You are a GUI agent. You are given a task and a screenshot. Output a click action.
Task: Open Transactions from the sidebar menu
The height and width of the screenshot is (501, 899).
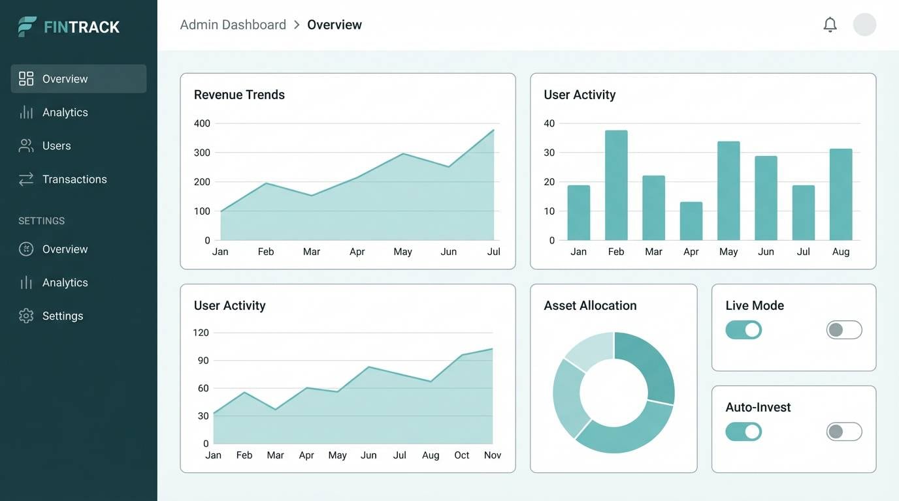point(74,179)
